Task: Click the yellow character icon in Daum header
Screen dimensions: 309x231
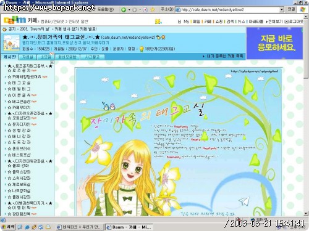Action: pos(158,21)
